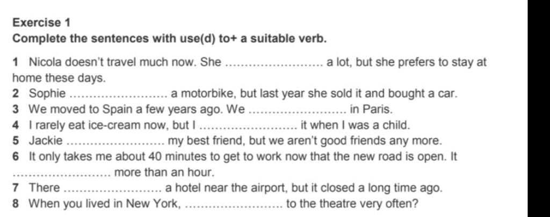Image resolution: width=550 pixels, height=217 pixels.
Task: Click the blank after Jackie in sentence 5
Action: pos(114,144)
